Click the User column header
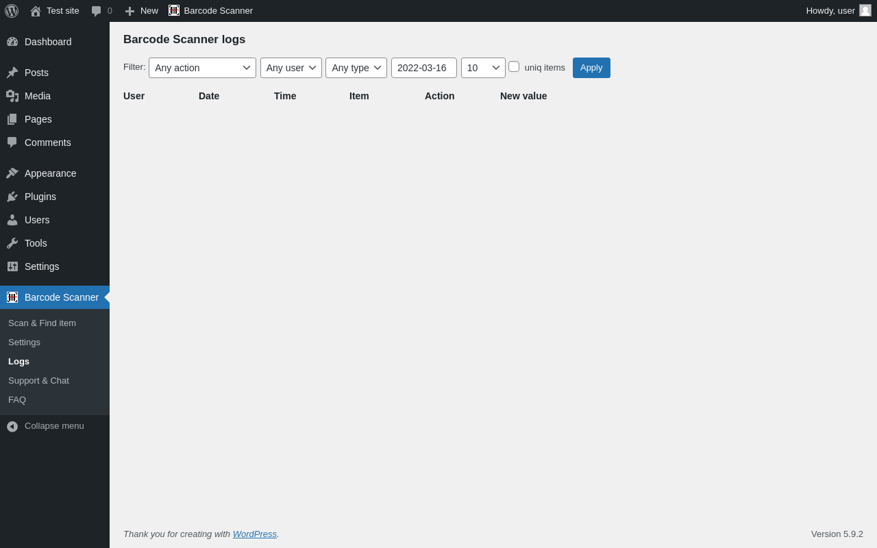This screenshot has width=877, height=548. pyautogui.click(x=134, y=96)
